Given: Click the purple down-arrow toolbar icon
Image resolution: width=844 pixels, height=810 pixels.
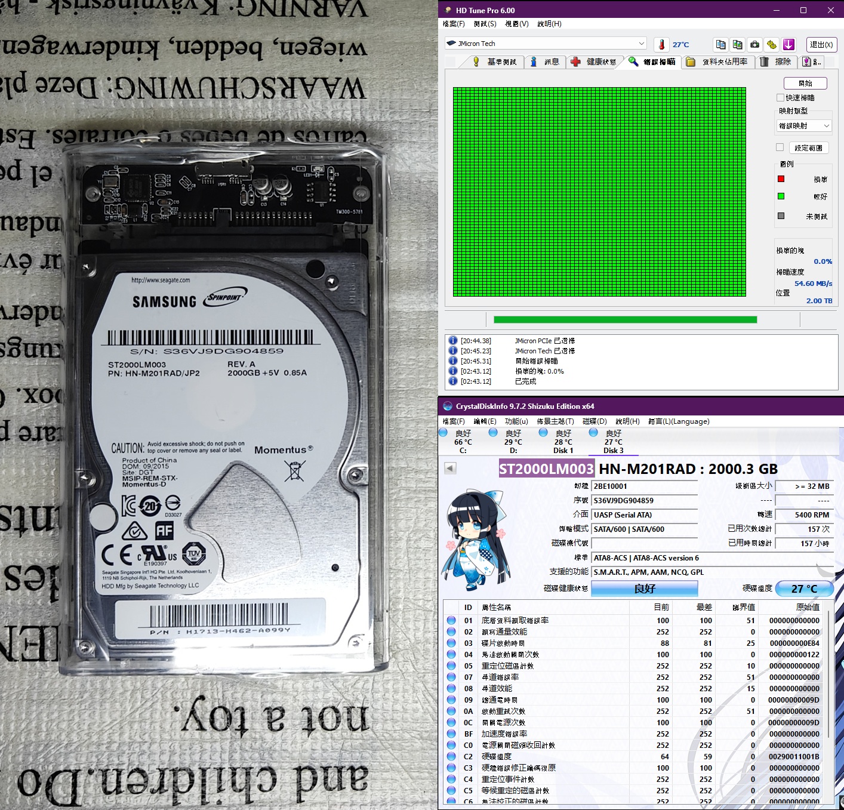Looking at the screenshot, I should pyautogui.click(x=789, y=44).
